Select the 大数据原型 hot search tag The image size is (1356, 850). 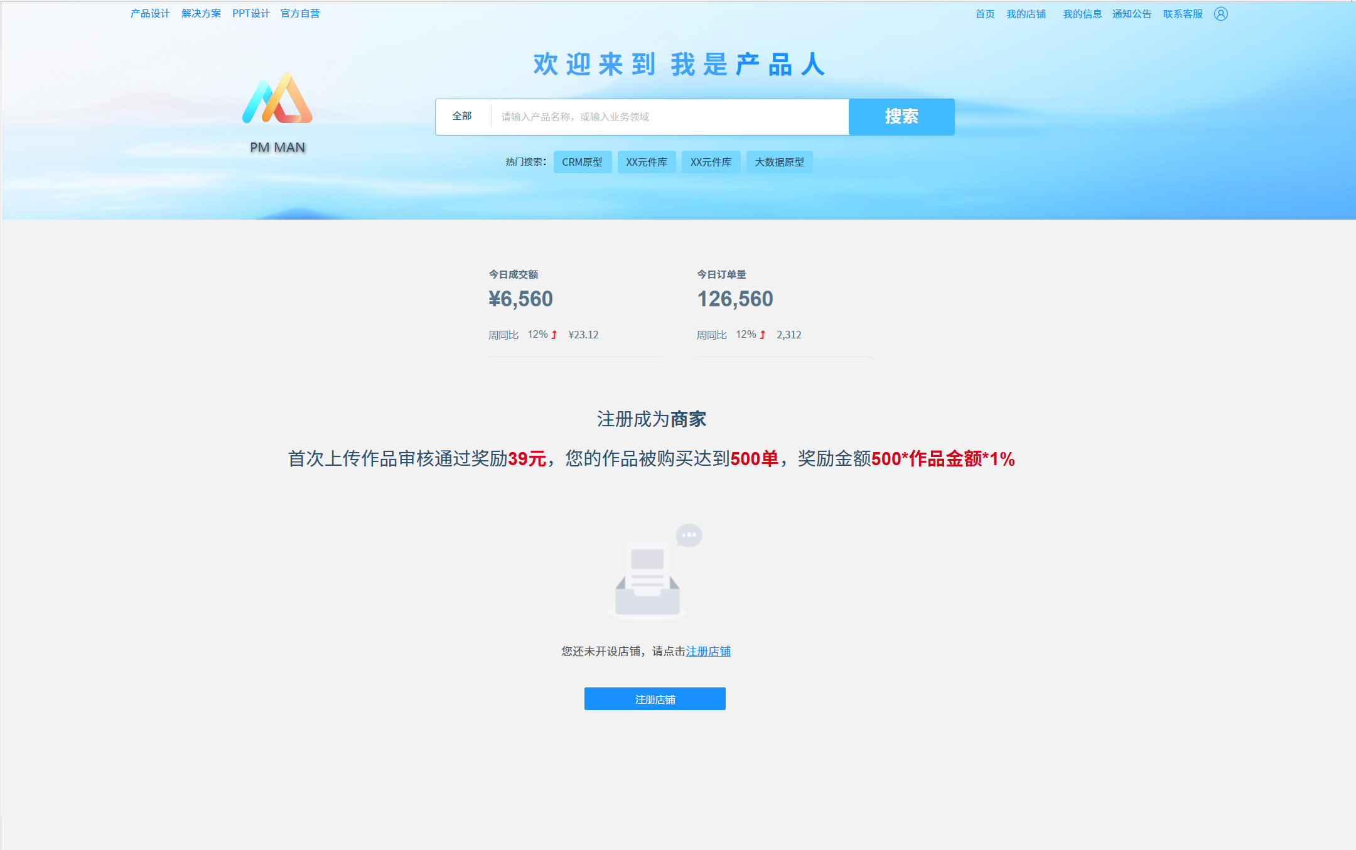point(779,162)
